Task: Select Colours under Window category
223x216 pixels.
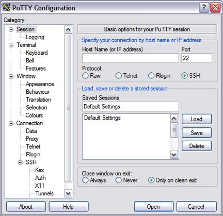Action: coord(34,115)
